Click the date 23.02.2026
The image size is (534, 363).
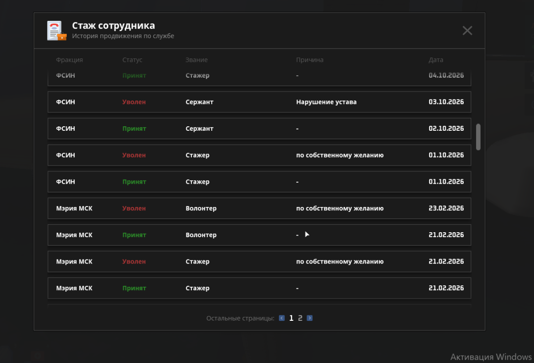(x=446, y=208)
